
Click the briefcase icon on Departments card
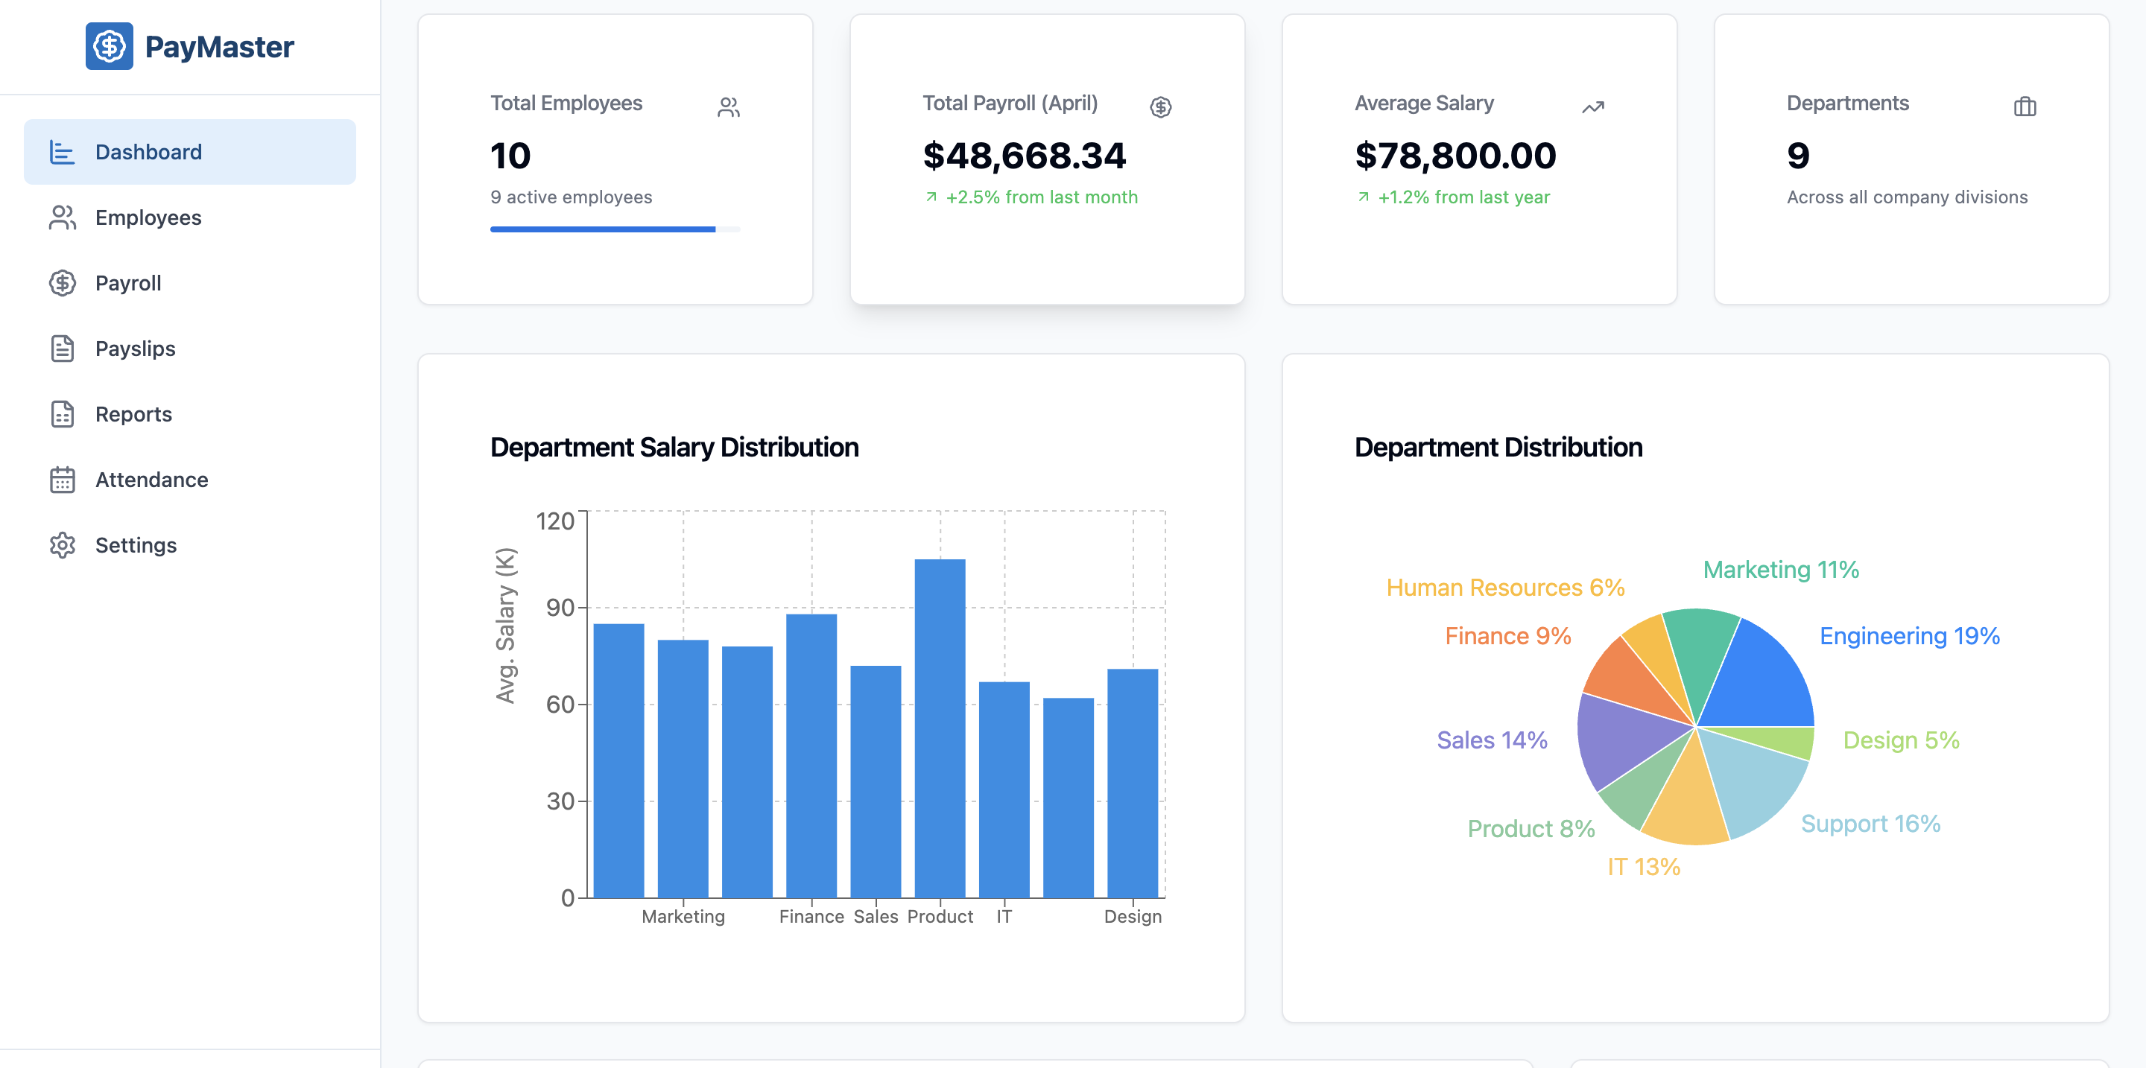(x=2025, y=106)
